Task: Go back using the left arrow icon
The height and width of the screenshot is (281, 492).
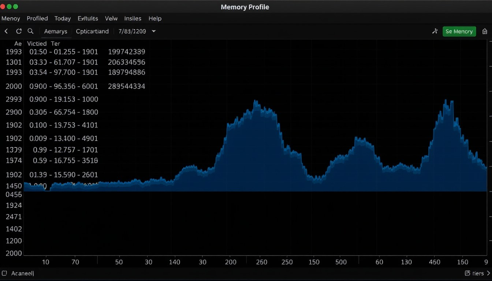Action: click(x=6, y=31)
